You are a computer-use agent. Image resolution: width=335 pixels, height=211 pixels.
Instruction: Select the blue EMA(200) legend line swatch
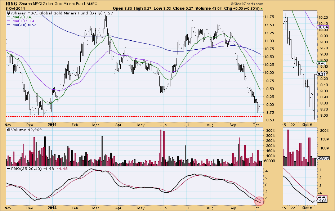pyautogui.click(x=9, y=25)
